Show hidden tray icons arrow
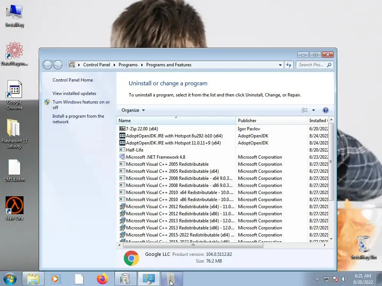The width and height of the screenshot is (382, 286). point(317,279)
